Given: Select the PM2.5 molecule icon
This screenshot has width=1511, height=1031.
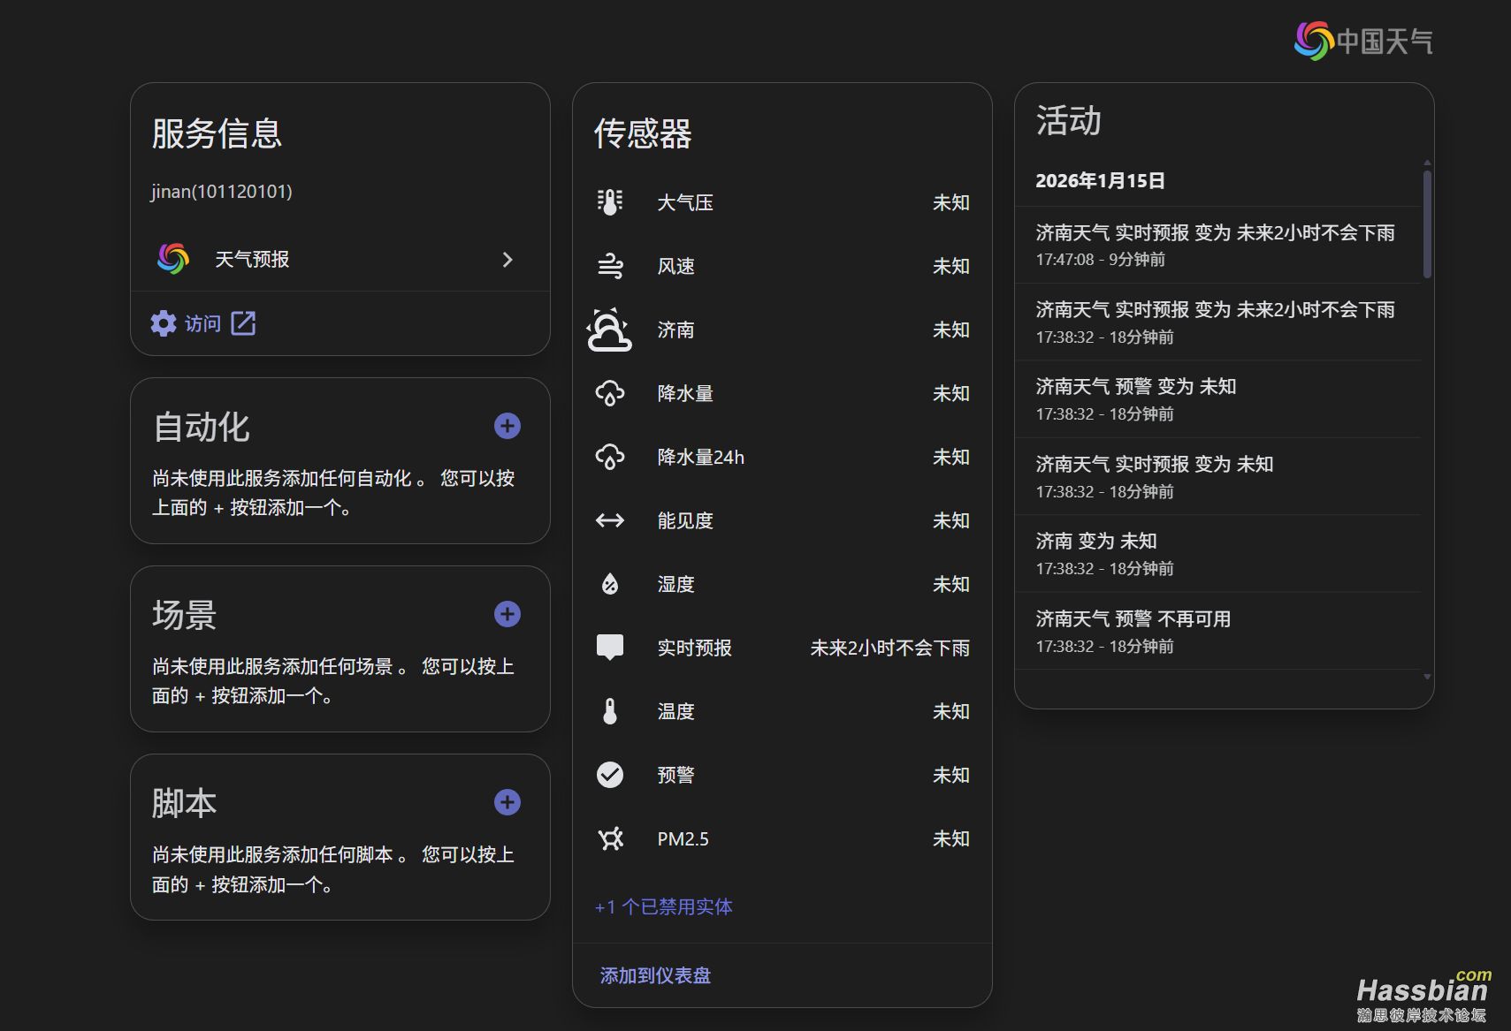Looking at the screenshot, I should pyautogui.click(x=609, y=838).
